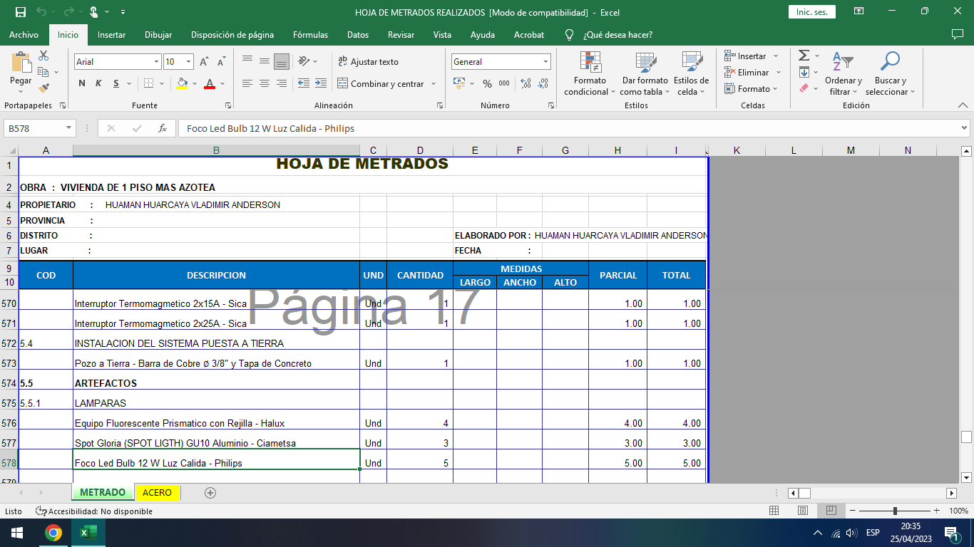Decrease decimal places
The height and width of the screenshot is (547, 974).
point(543,83)
